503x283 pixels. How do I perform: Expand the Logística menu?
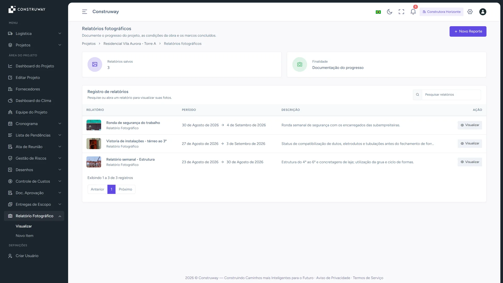[34, 34]
